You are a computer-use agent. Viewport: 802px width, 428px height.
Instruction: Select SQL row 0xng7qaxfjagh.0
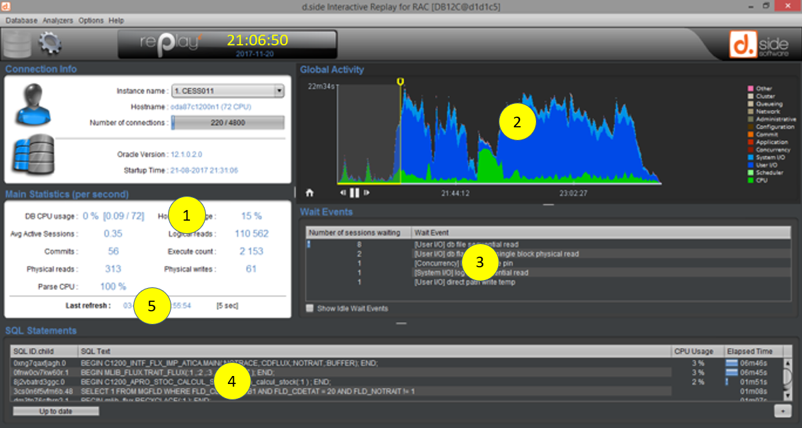coord(396,363)
